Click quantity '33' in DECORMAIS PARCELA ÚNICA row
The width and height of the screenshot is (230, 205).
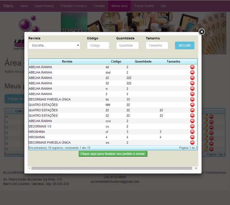(128, 99)
